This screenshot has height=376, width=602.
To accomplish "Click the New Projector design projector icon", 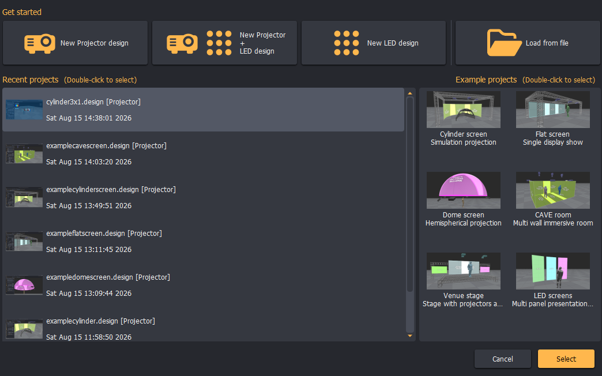I will tap(40, 43).
